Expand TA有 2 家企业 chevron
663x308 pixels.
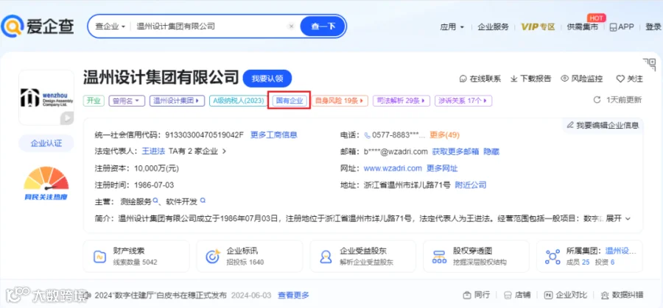[224, 151]
